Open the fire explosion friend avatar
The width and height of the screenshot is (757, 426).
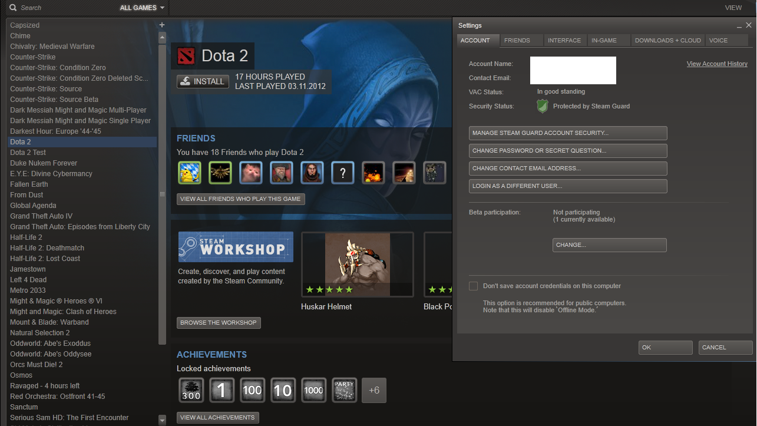(x=373, y=173)
